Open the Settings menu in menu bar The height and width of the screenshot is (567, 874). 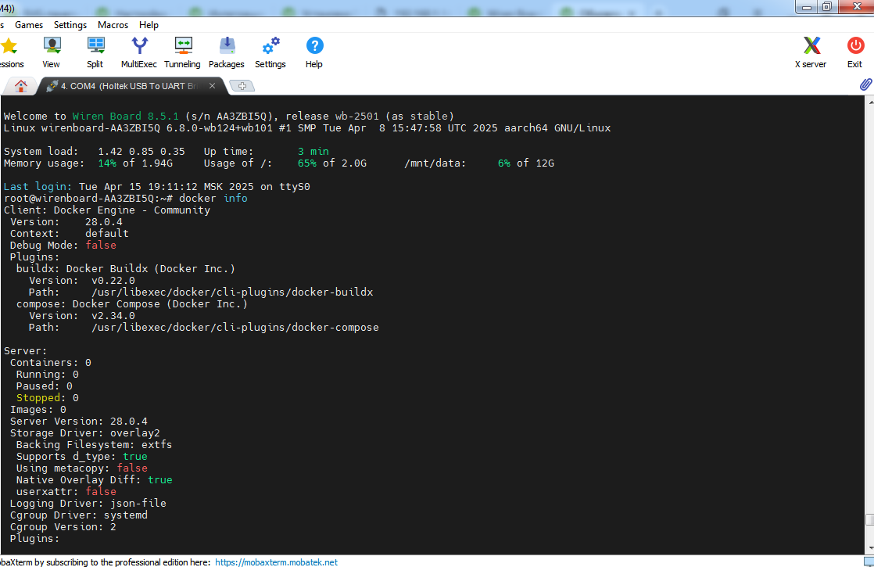tap(70, 25)
